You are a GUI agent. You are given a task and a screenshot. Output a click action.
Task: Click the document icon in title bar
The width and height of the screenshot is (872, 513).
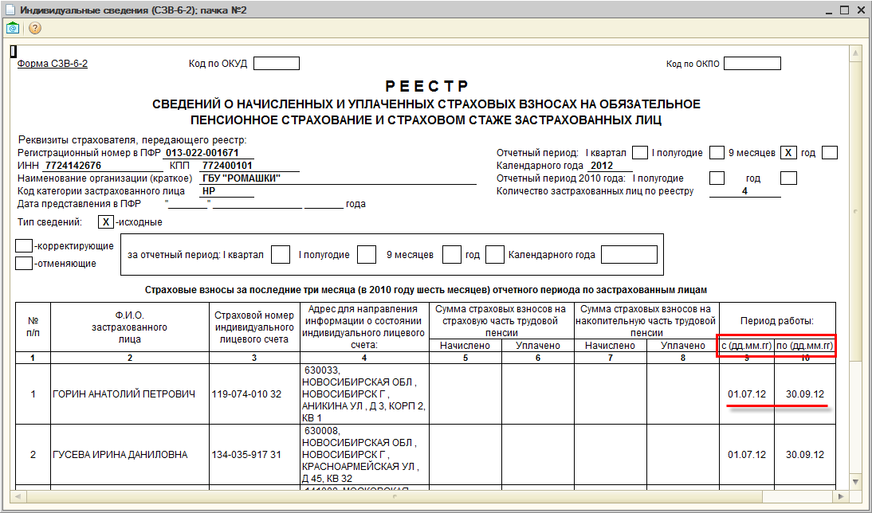pyautogui.click(x=10, y=10)
